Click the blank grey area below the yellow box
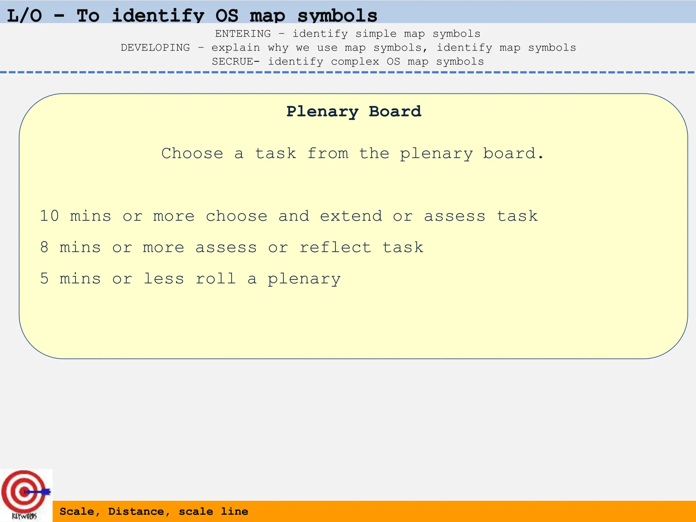 353,425
